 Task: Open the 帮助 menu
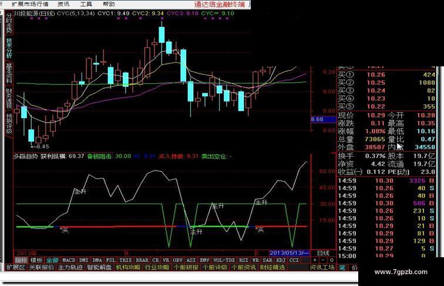point(109,4)
